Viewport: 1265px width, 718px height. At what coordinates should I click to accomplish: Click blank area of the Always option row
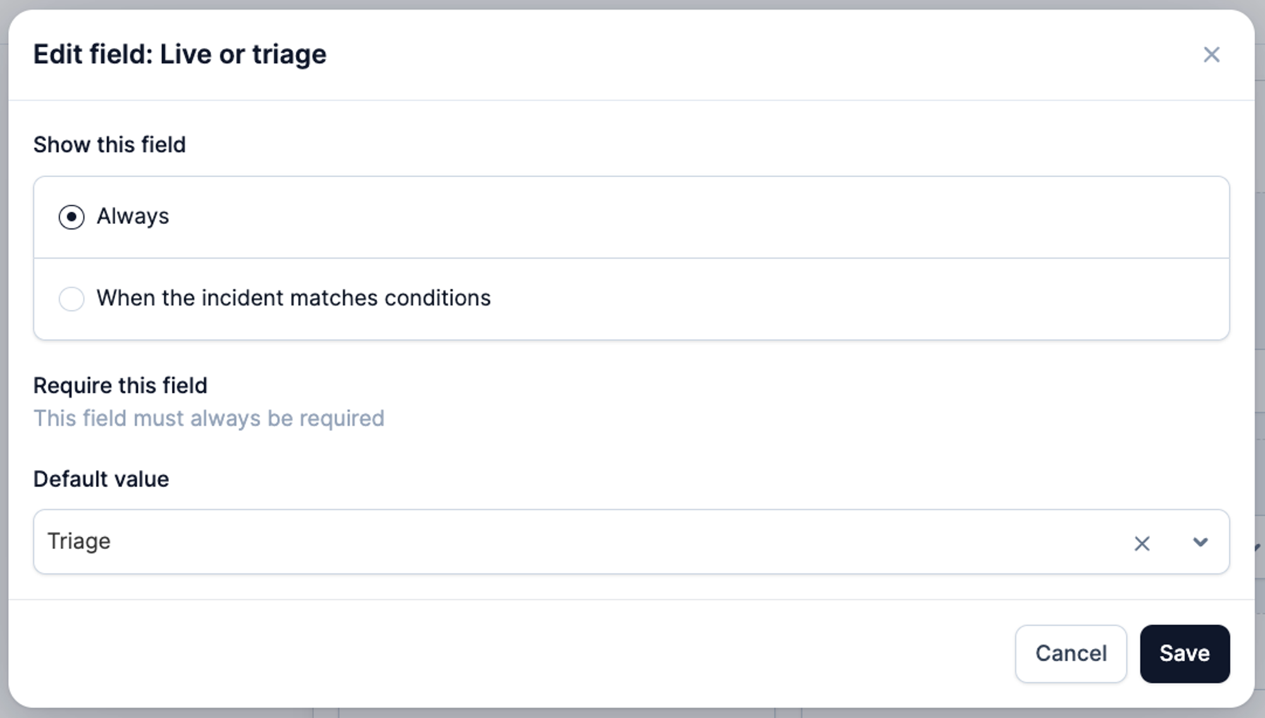point(696,217)
